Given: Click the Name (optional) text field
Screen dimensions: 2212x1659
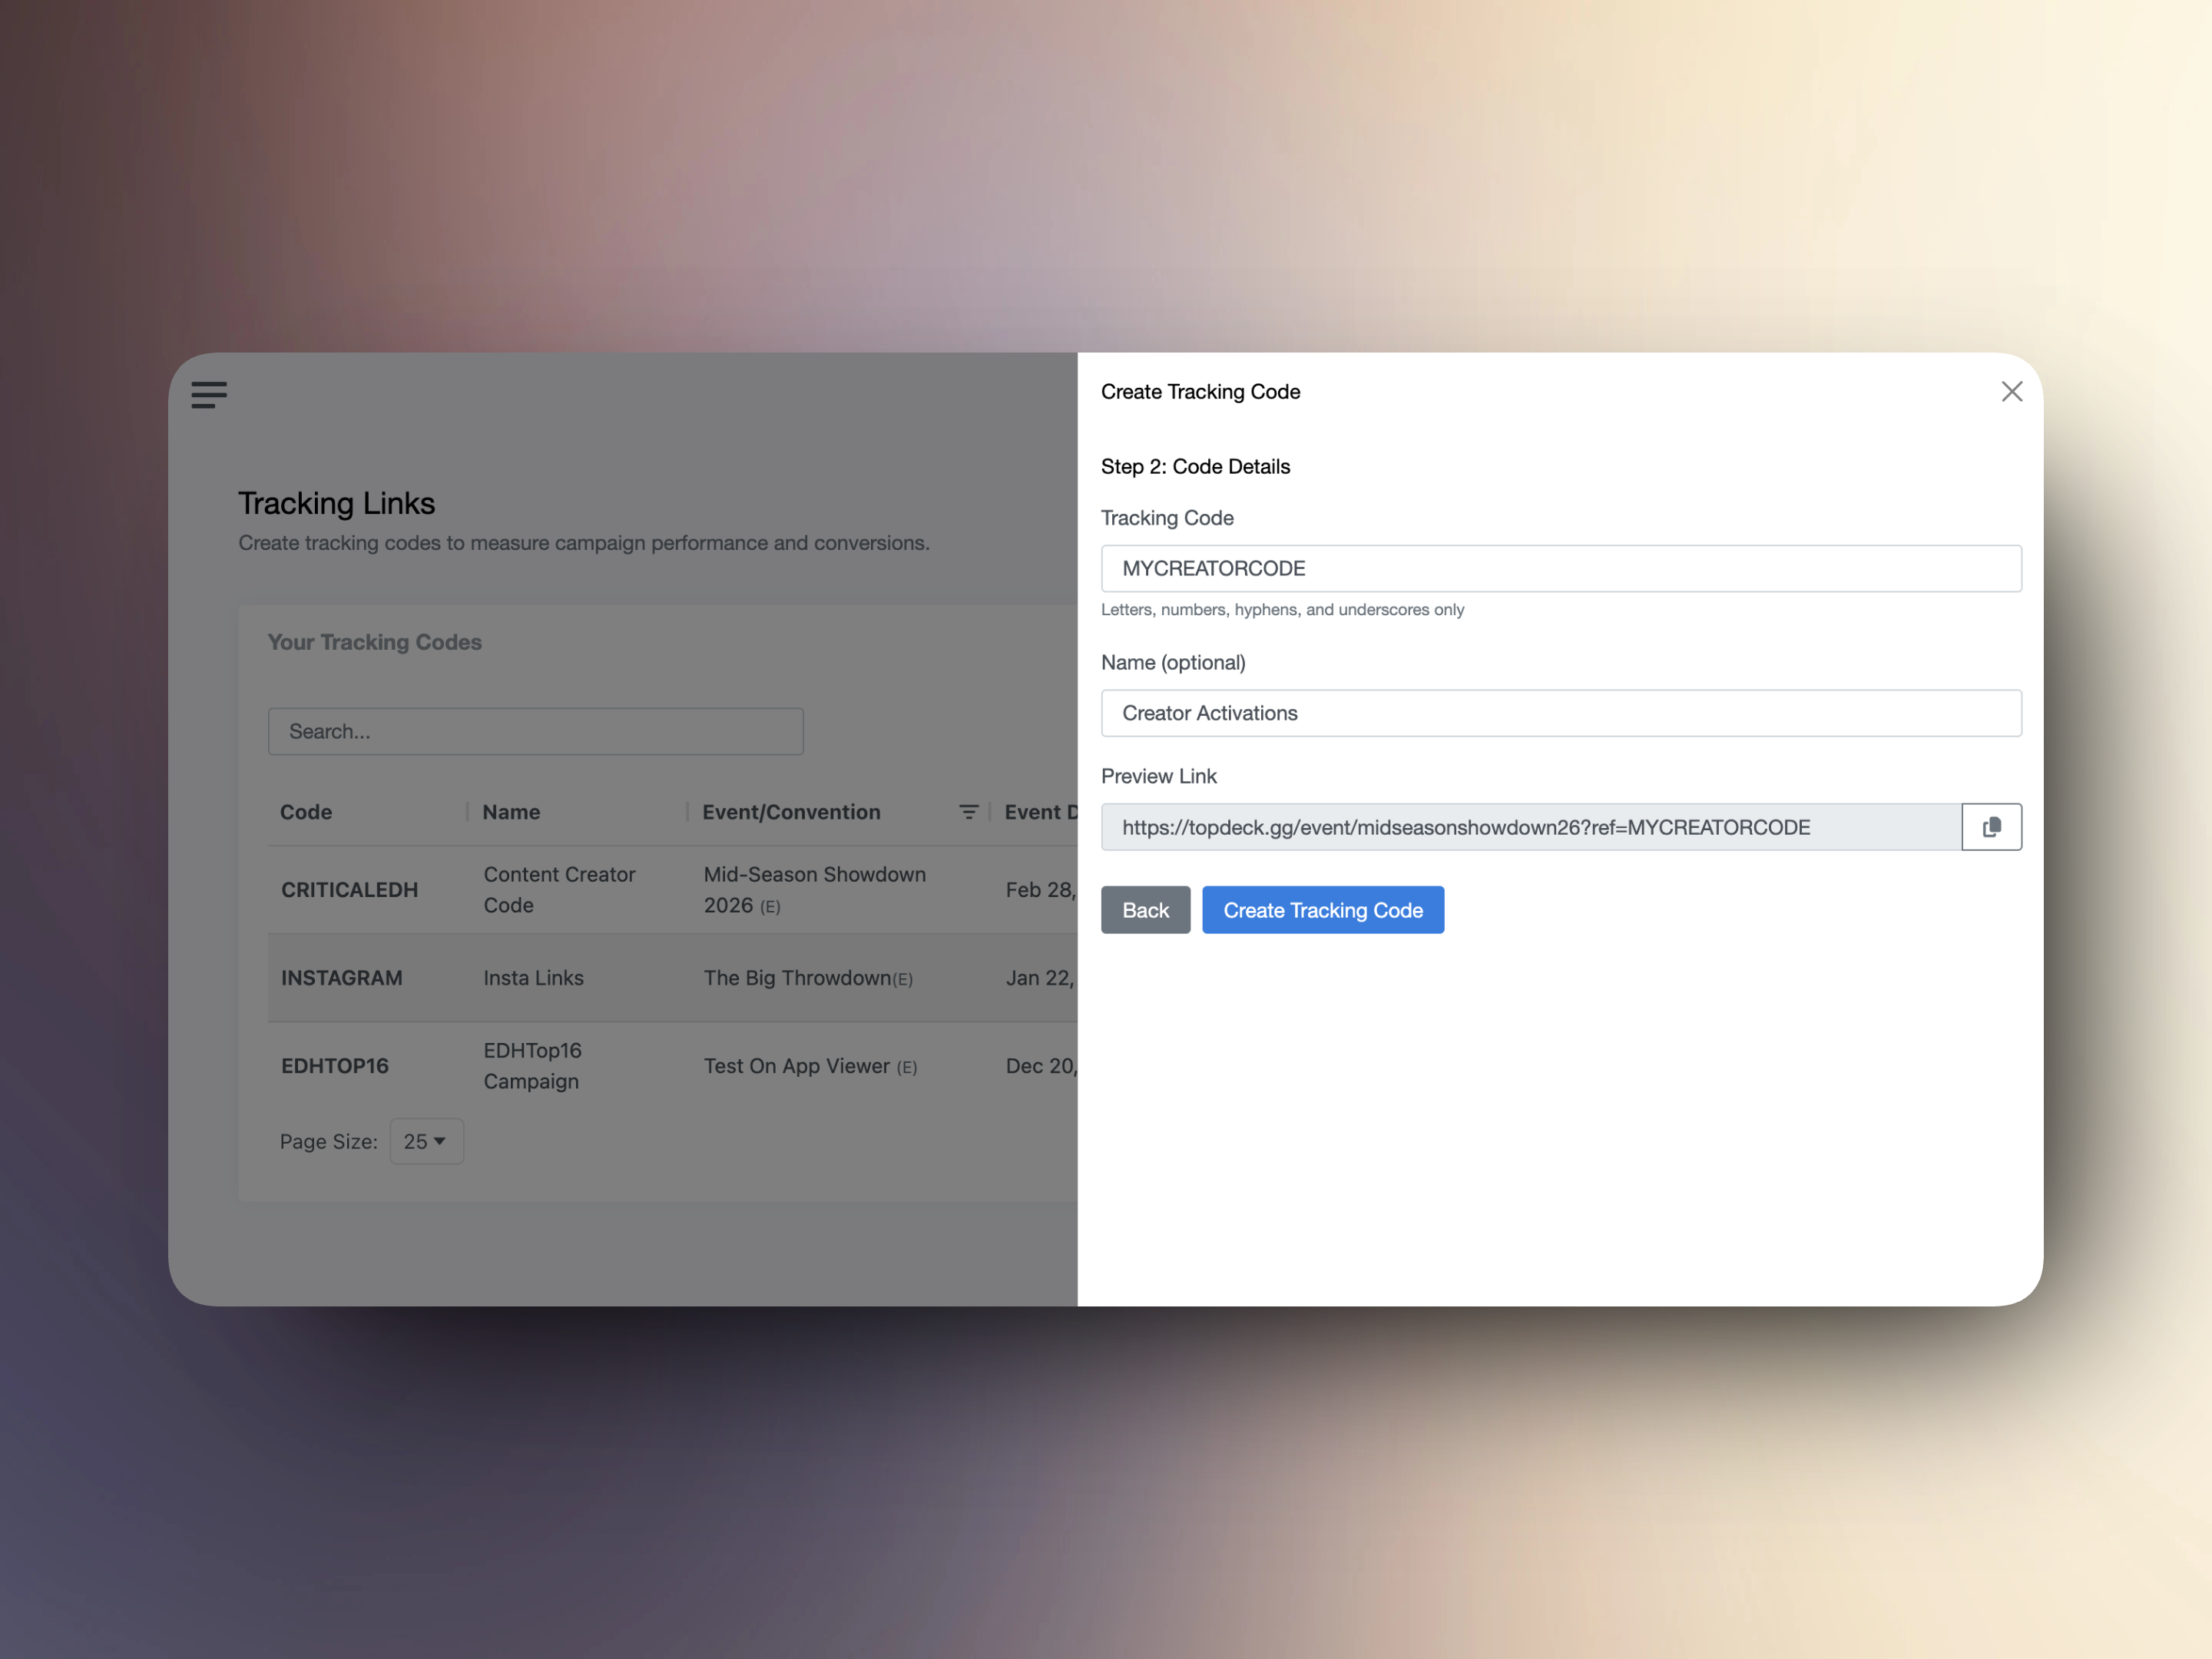Looking at the screenshot, I should pyautogui.click(x=1560, y=713).
